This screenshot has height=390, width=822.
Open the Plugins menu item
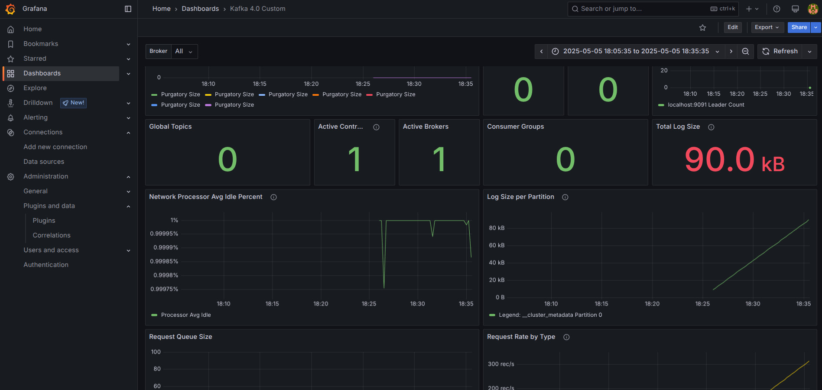(x=44, y=221)
